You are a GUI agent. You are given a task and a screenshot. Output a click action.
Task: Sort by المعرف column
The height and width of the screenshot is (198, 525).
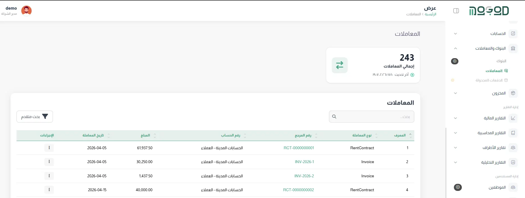coord(410,136)
